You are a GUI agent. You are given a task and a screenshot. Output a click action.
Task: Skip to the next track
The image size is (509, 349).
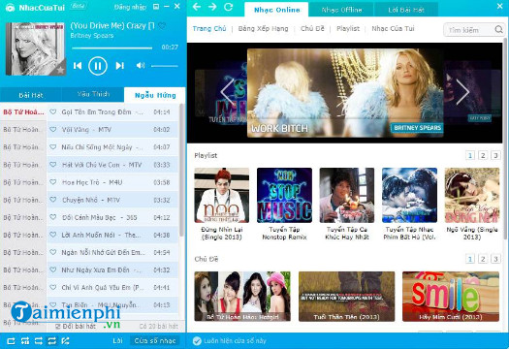click(x=120, y=66)
